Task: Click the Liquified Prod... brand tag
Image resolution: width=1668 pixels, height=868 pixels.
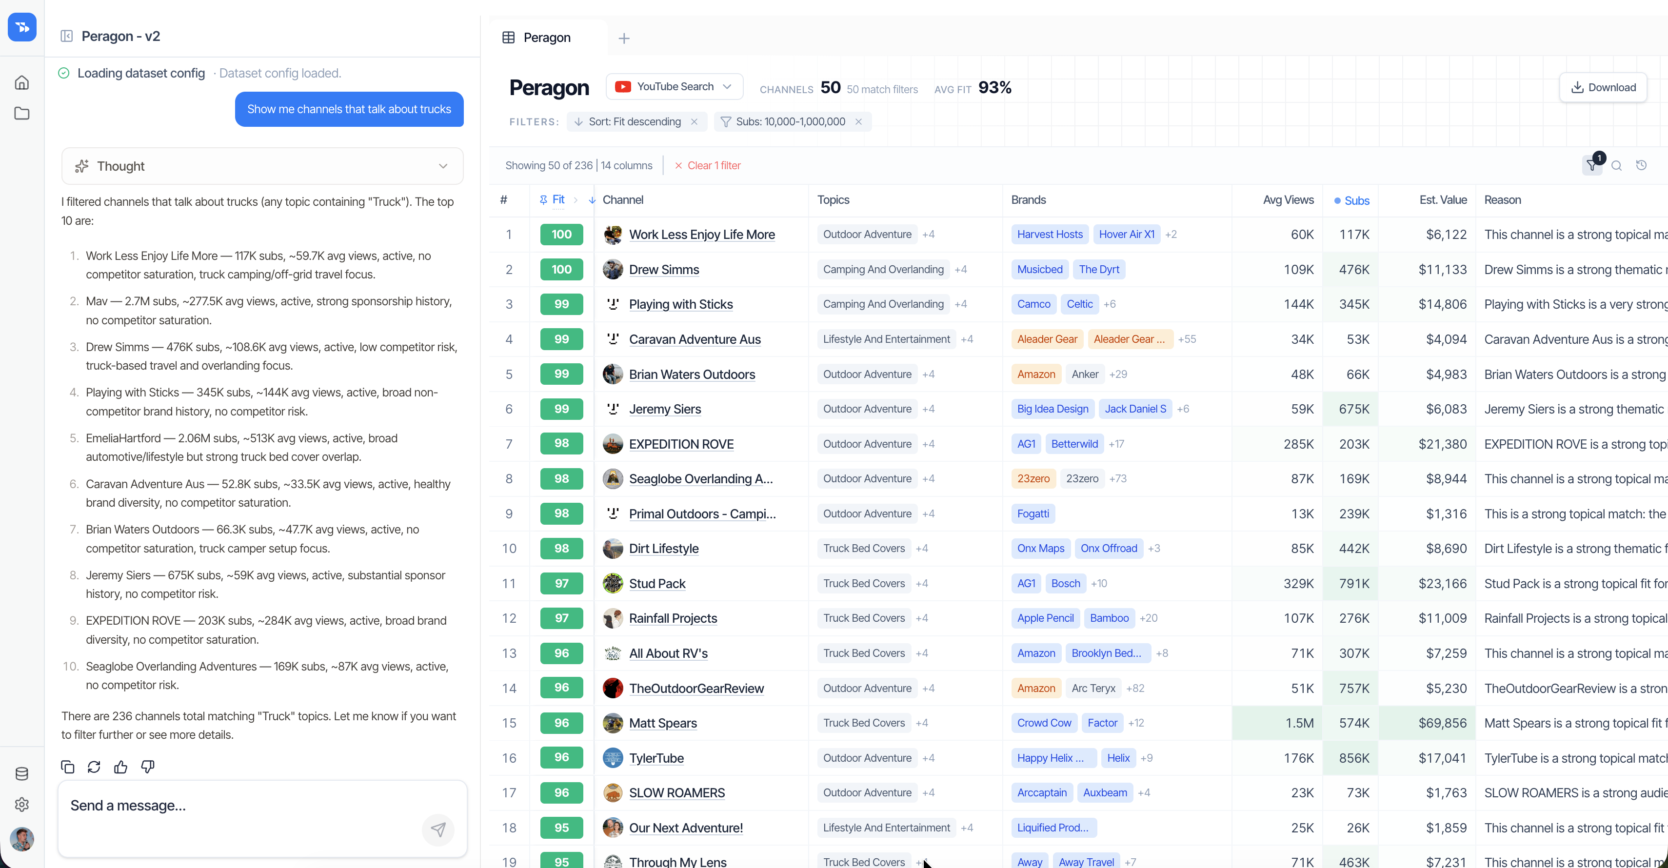Action: 1053,828
